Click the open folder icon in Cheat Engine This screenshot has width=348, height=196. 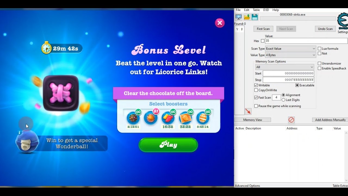click(247, 17)
